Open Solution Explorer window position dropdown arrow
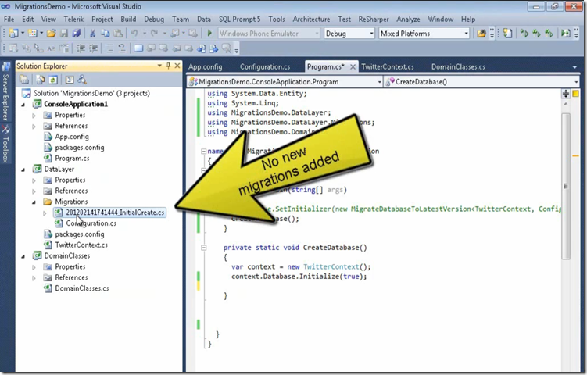Image resolution: width=587 pixels, height=375 pixels. coord(160,66)
